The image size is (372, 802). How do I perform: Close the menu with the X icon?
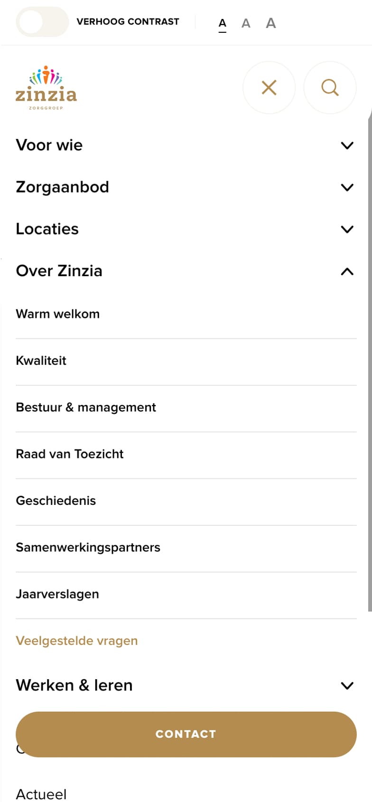pos(269,87)
